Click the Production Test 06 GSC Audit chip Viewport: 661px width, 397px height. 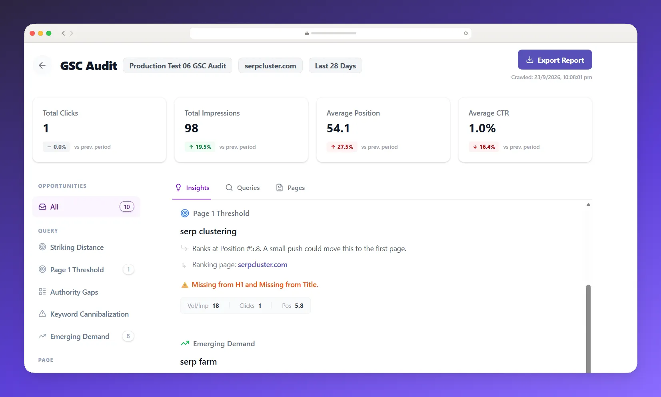point(178,66)
